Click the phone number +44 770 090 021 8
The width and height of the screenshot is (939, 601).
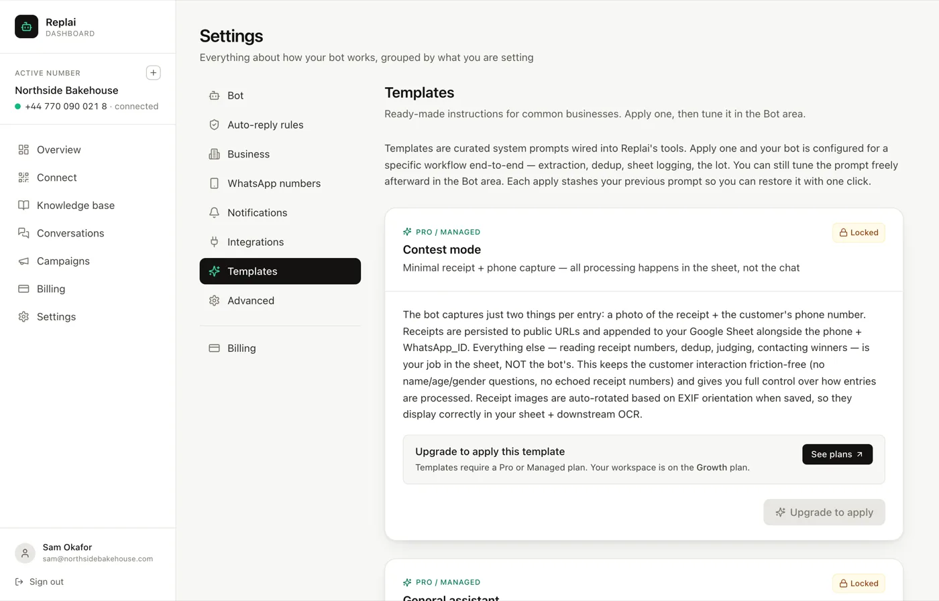click(66, 107)
